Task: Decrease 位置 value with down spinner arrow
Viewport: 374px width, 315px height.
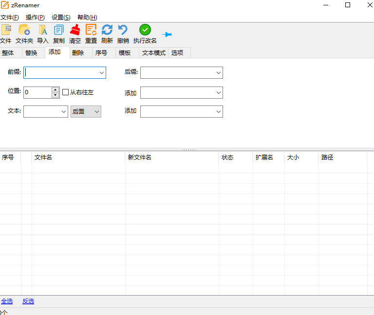Action: [56, 95]
